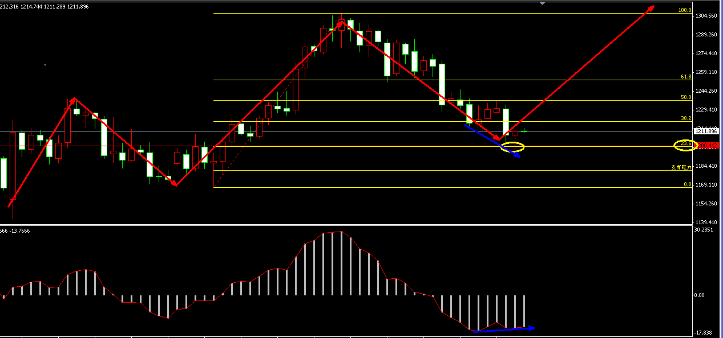Click the 0.00 level on the indicator scale

[700, 295]
